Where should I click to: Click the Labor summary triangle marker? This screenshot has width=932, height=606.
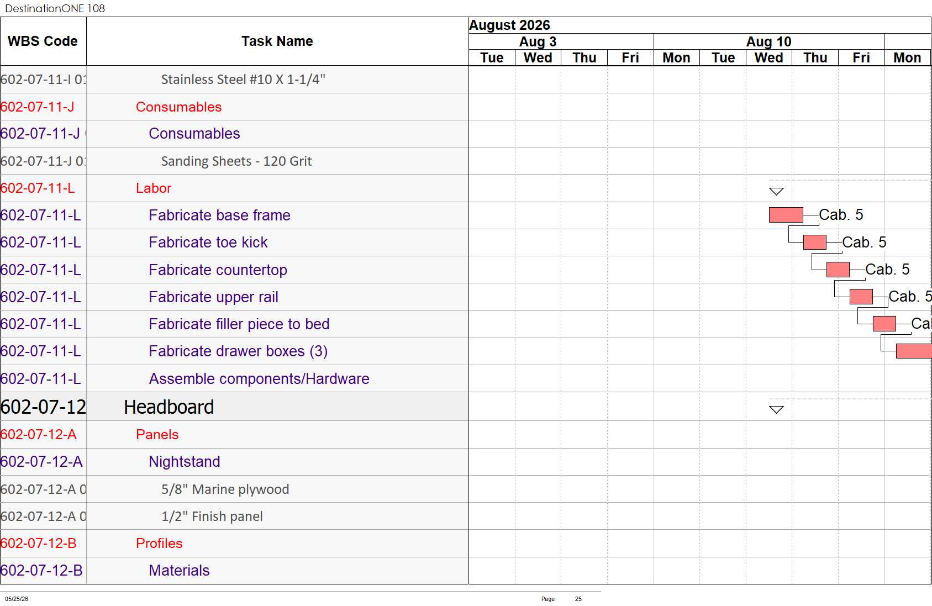point(776,192)
